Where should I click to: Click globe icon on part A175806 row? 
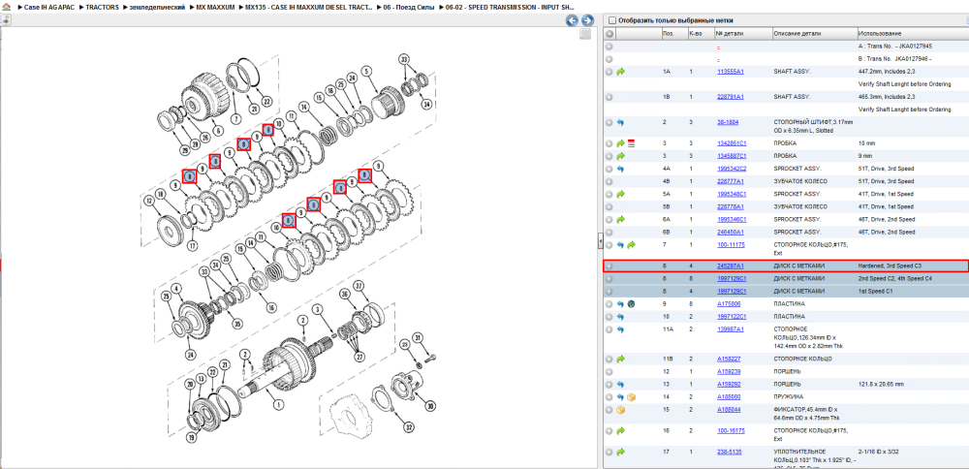[x=632, y=304]
